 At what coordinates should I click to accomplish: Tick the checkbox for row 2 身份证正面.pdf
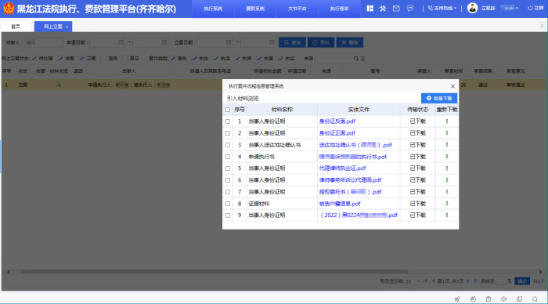[x=228, y=133]
